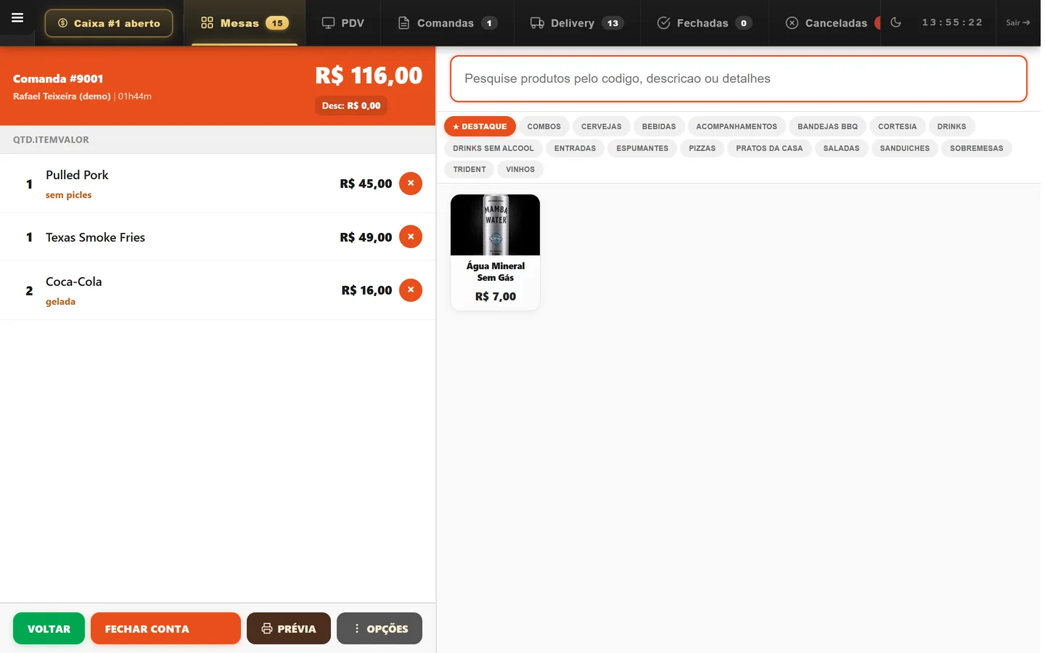Remove Coca-Cola item with X icon
This screenshot has width=1045, height=653.
tap(411, 290)
